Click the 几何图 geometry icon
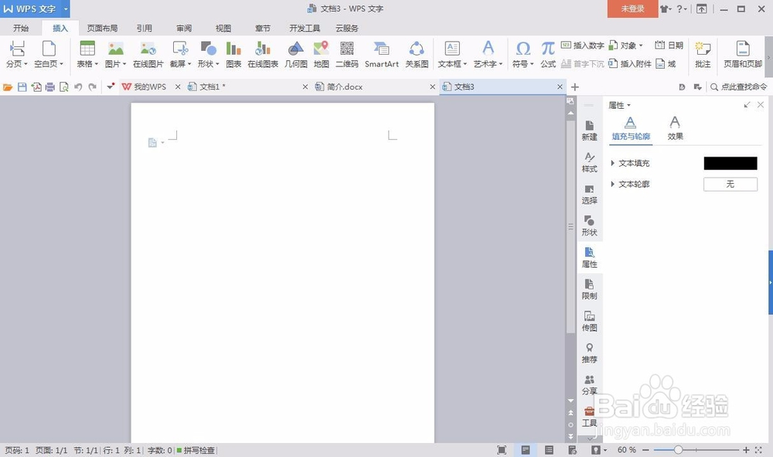The width and height of the screenshot is (773, 457). click(296, 49)
